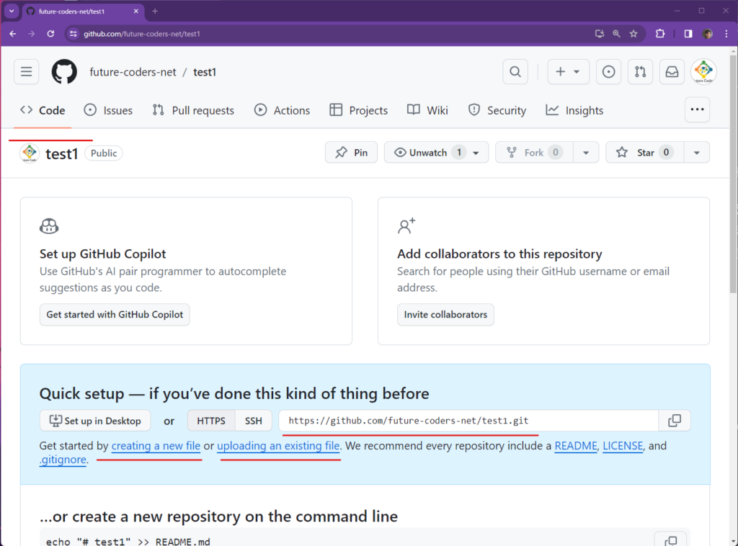Open the notifications inbox icon
Viewport: 738px width, 546px height.
pos(672,72)
